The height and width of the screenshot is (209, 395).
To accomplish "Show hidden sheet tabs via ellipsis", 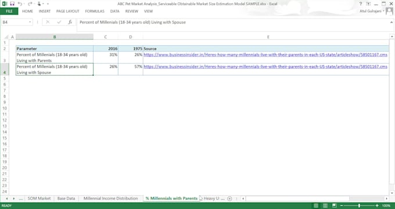I will 21,199.
